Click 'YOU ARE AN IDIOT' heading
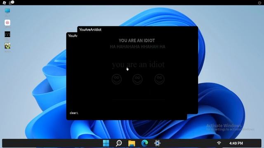Image resolution: width=264 pixels, height=148 pixels. pyautogui.click(x=137, y=41)
